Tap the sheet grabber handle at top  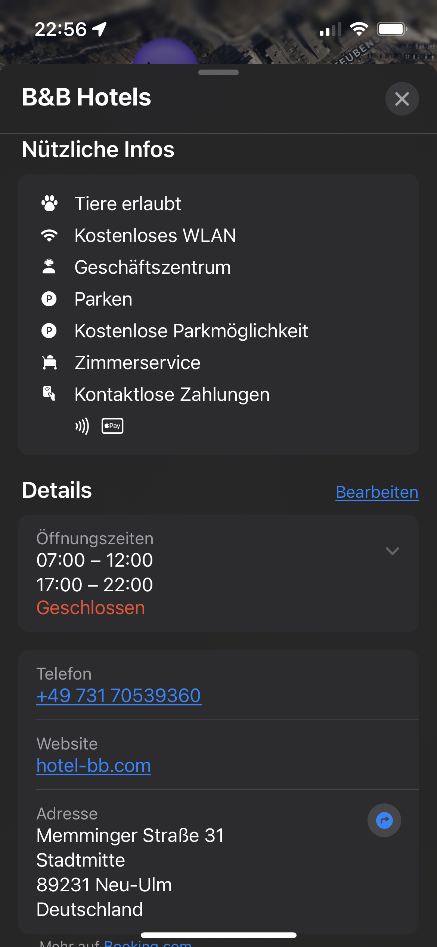tap(218, 73)
